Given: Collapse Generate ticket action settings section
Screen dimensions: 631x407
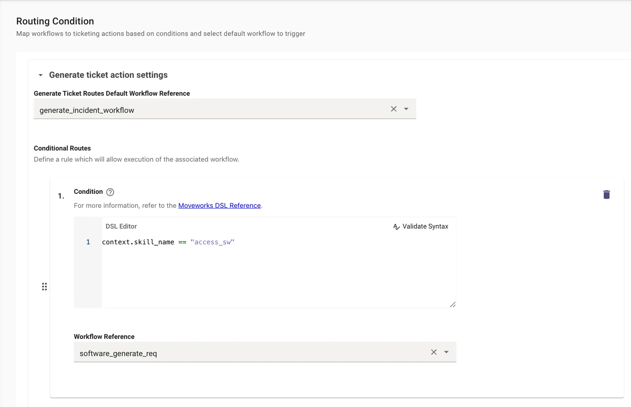Looking at the screenshot, I should 40,75.
